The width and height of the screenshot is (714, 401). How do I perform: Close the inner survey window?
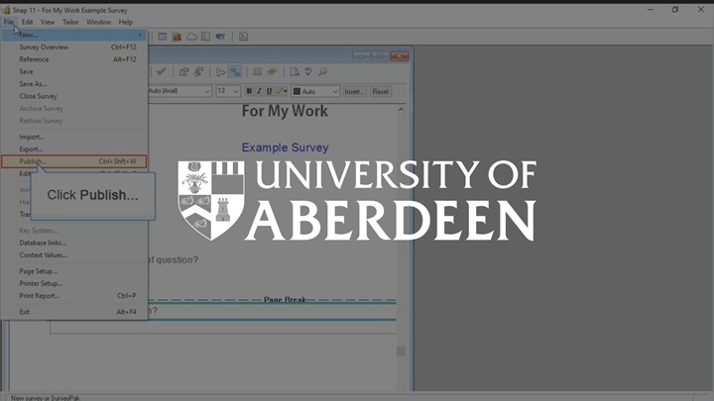pos(400,55)
